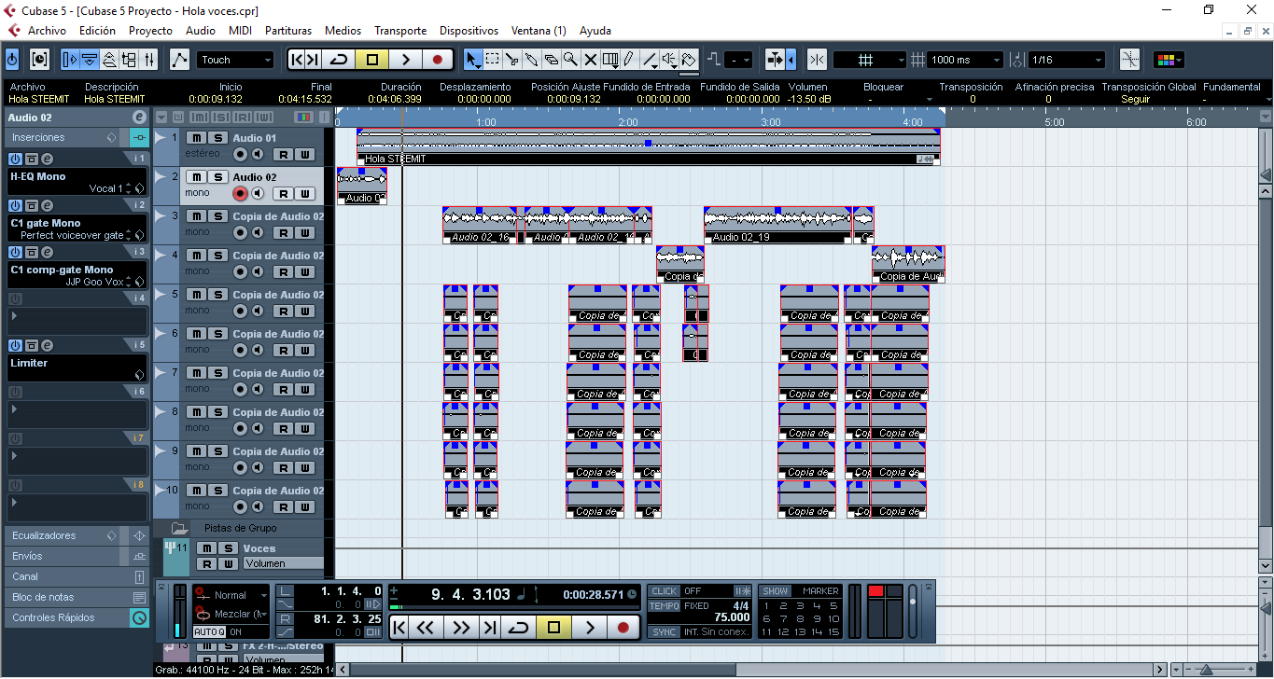Show the Event Info Line
The height and width of the screenshot is (679, 1274).
[x=90, y=60]
